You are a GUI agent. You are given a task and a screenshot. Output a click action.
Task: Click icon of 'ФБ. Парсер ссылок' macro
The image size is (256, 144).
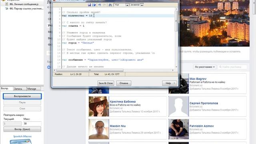click(7, 8)
